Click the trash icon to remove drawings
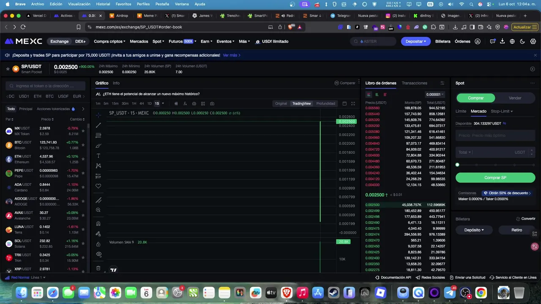The height and width of the screenshot is (304, 541). pos(98,268)
